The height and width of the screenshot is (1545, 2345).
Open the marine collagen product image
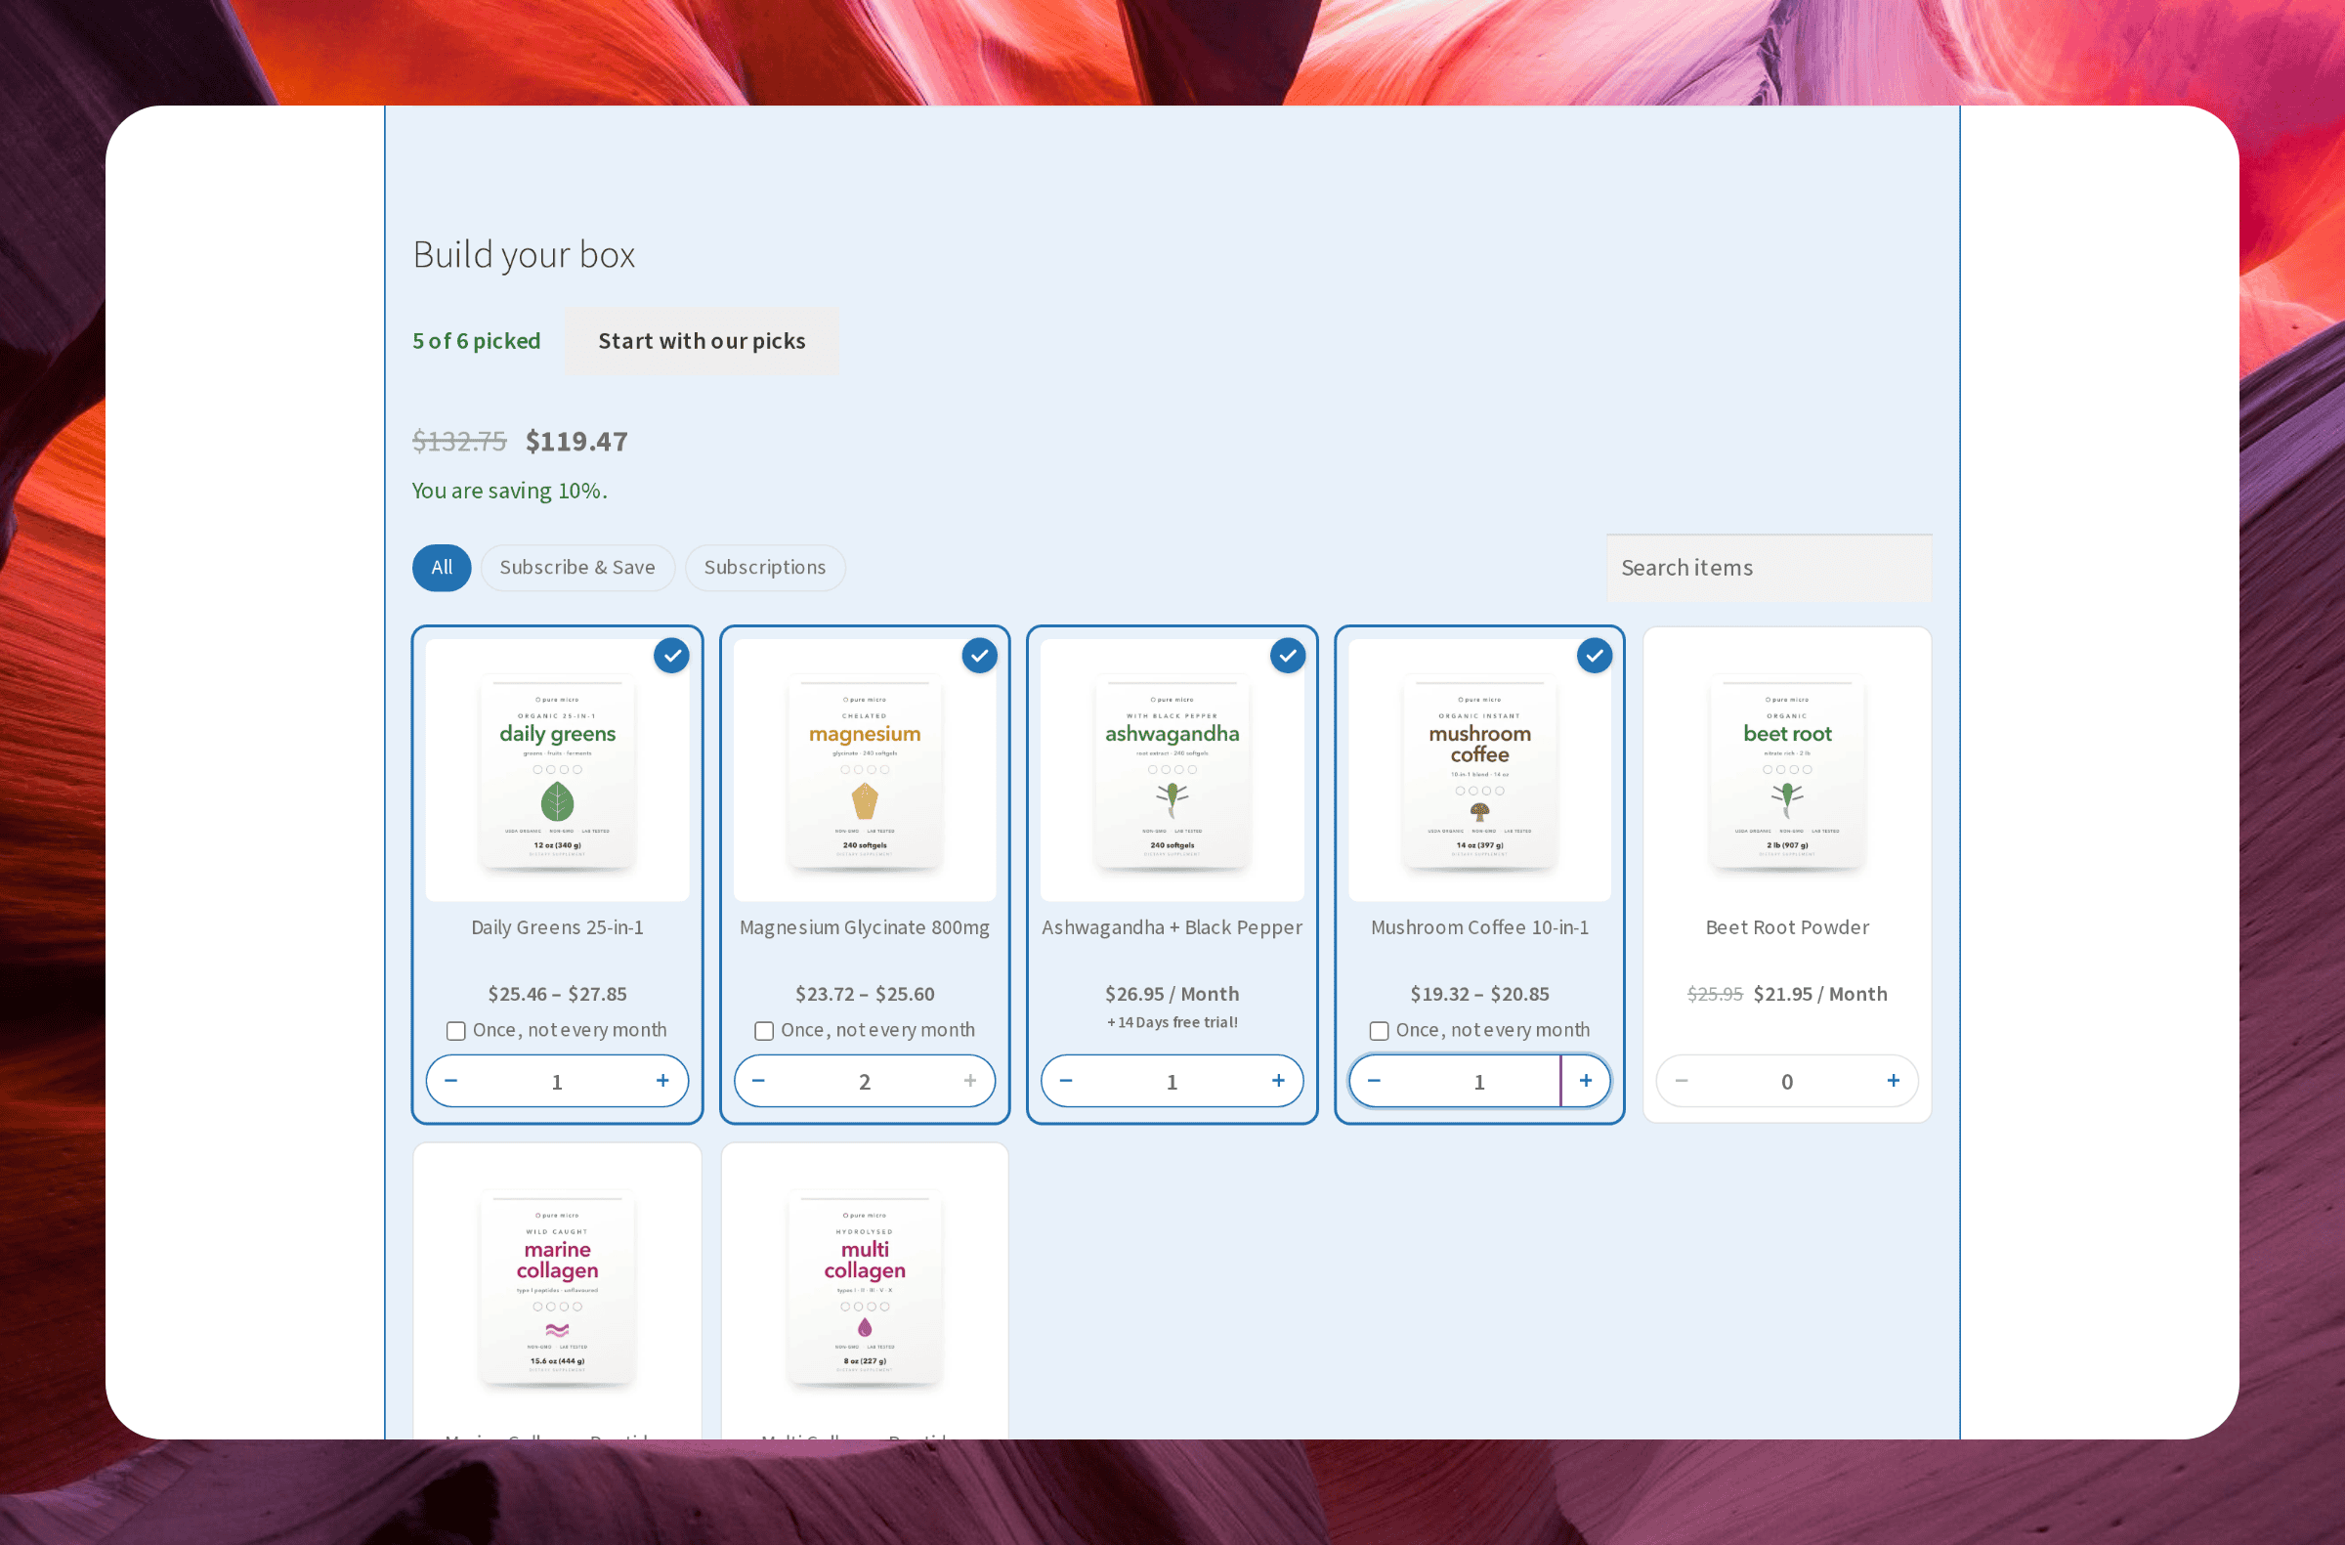pos(558,1286)
